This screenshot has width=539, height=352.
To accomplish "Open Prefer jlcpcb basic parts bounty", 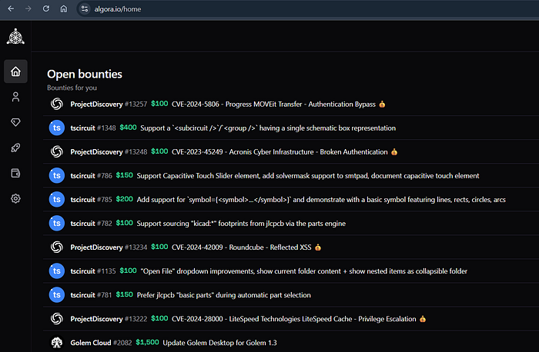I will point(224,295).
